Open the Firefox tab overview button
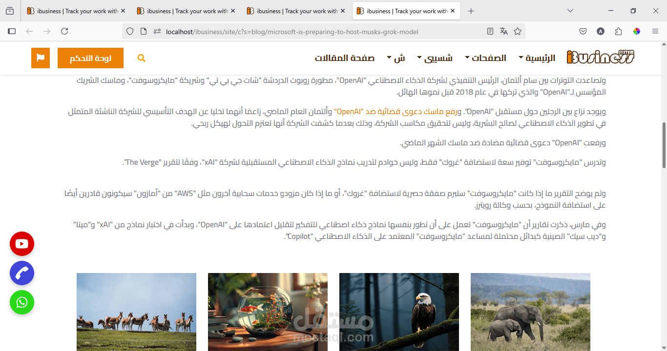This screenshot has height=351, width=667. click(x=10, y=11)
